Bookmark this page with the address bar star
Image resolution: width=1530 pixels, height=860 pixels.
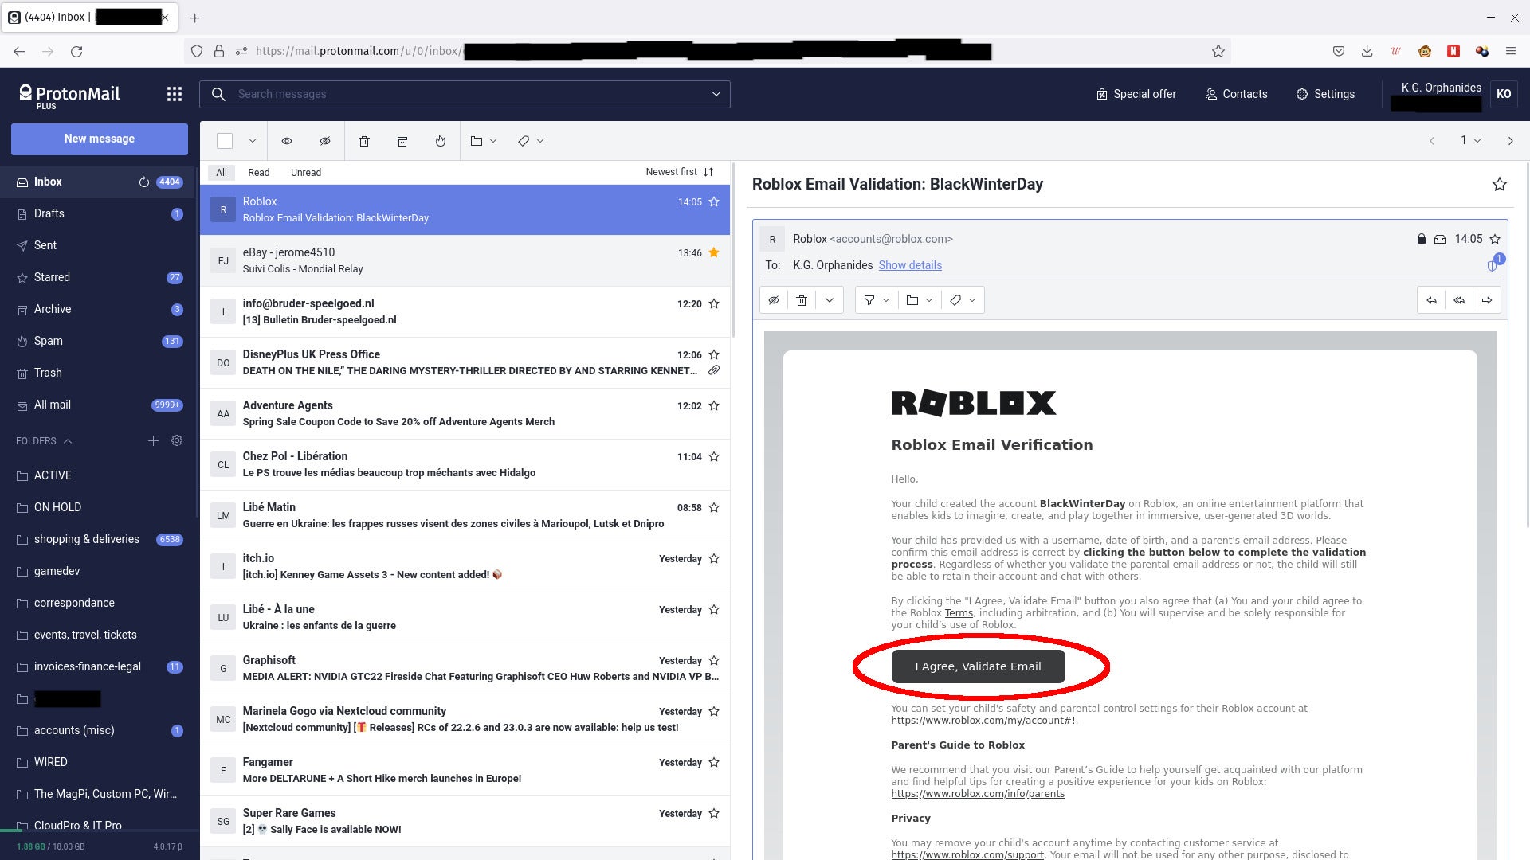[1218, 51]
